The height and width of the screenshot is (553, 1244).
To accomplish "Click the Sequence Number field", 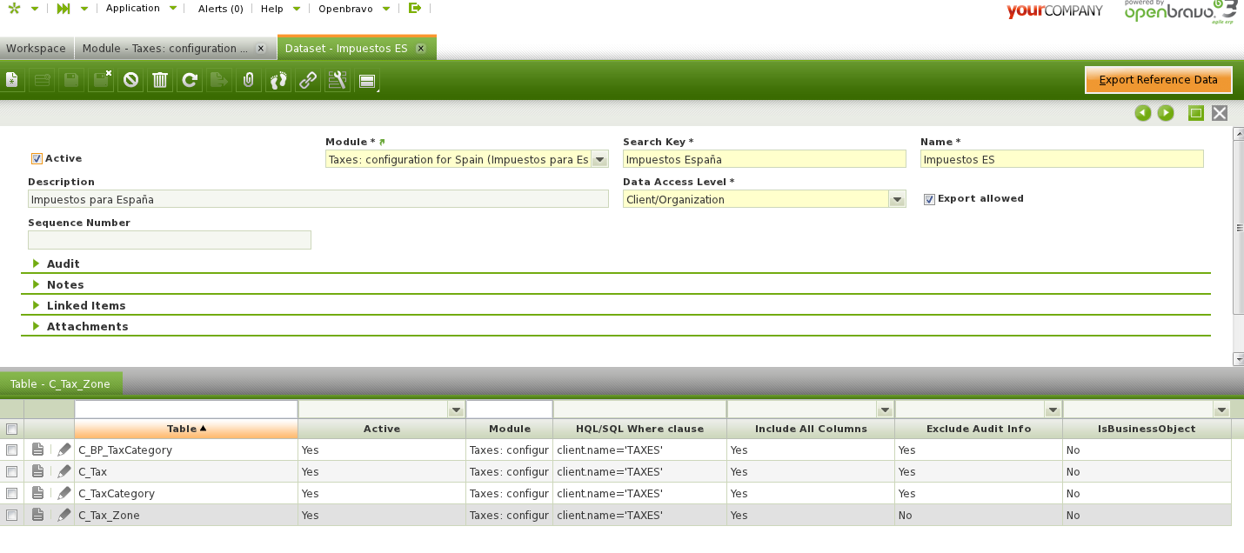I will (x=170, y=240).
